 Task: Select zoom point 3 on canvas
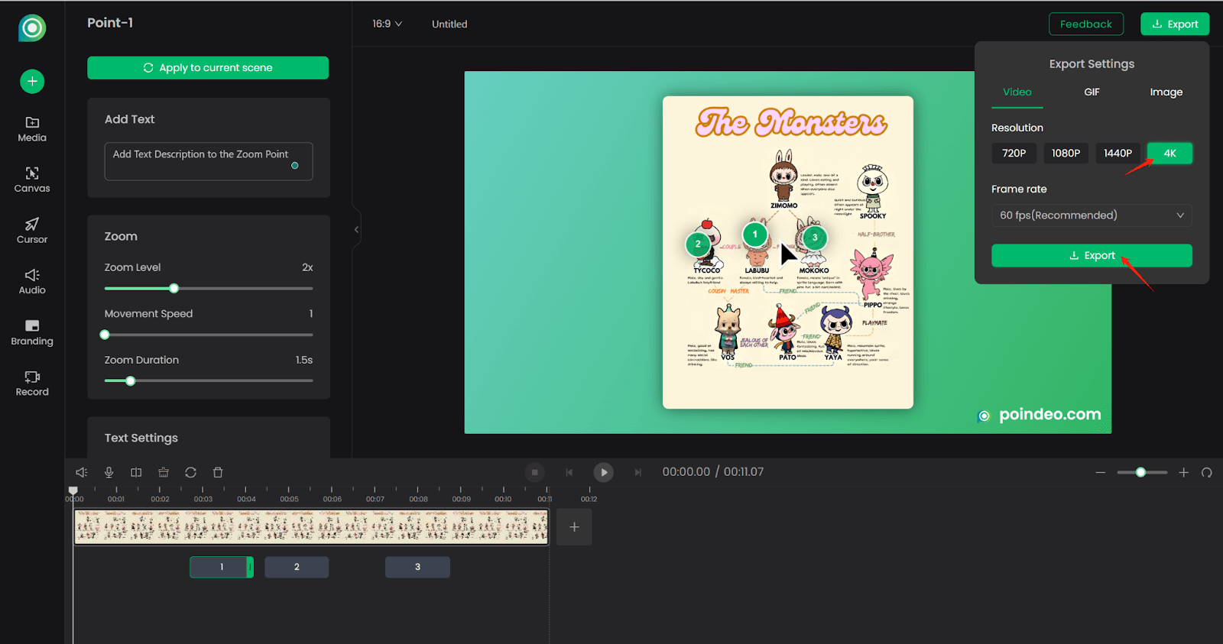(815, 238)
